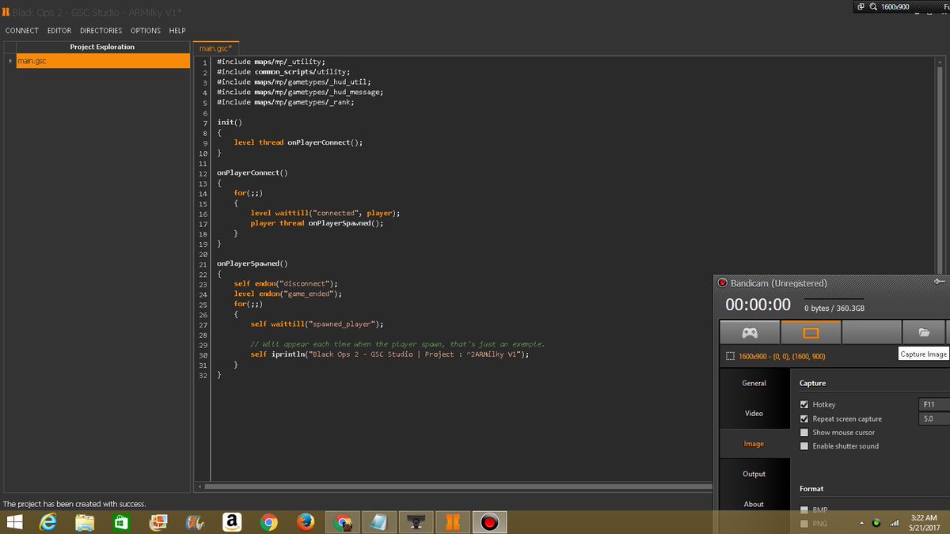
Task: Open Bandicam Image tab
Action: click(754, 444)
